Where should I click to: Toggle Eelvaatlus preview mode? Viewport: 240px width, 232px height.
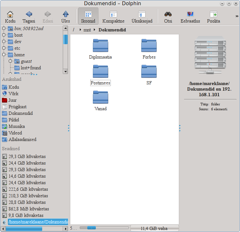190,17
